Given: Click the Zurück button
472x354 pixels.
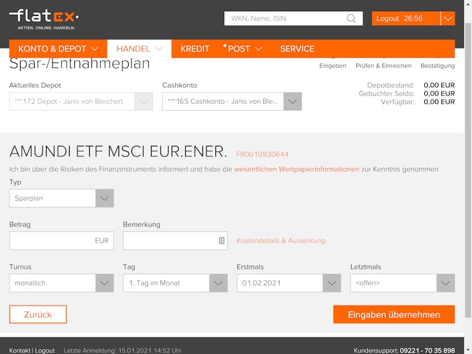Looking at the screenshot, I should tap(38, 314).
